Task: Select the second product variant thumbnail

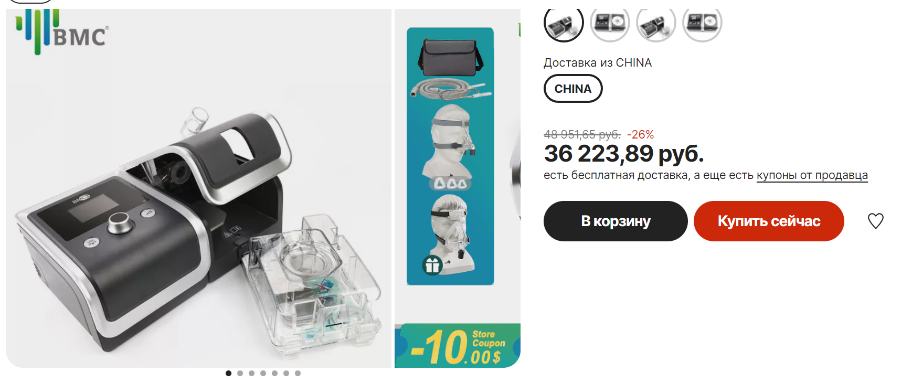Action: [610, 23]
